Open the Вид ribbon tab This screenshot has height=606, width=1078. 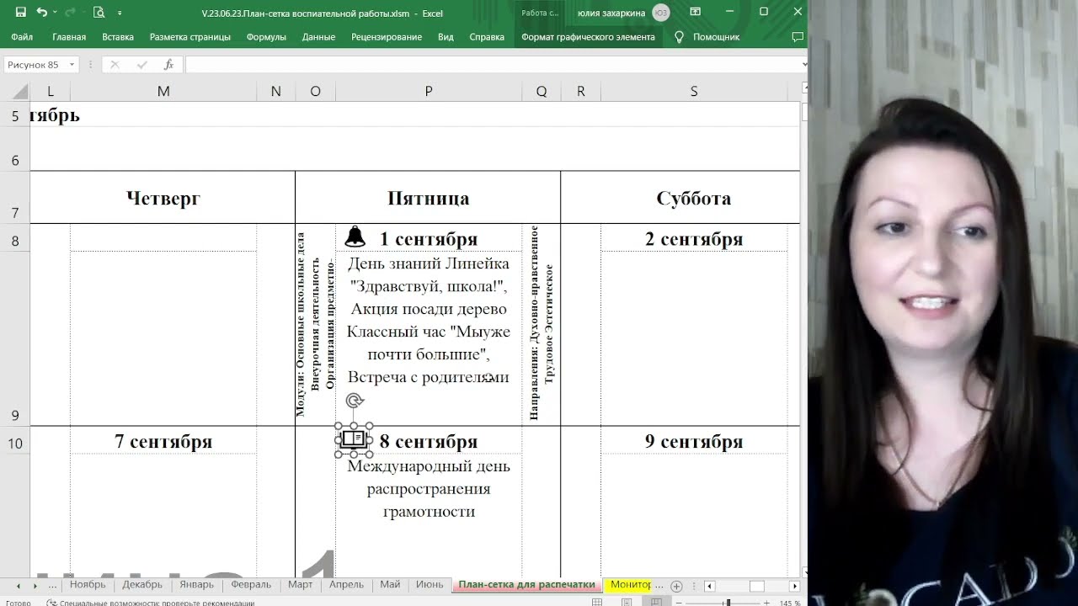click(x=446, y=37)
